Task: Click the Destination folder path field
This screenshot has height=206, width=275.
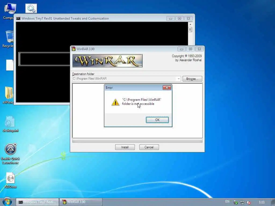Action: click(126, 79)
